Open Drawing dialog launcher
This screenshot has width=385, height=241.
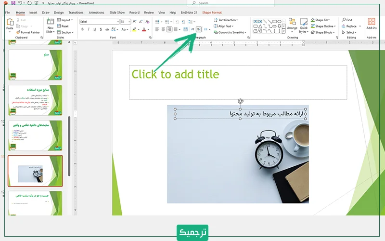pyautogui.click(x=337, y=38)
